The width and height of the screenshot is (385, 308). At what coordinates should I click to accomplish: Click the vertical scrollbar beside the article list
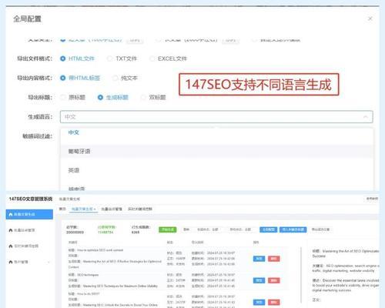coord(301,275)
